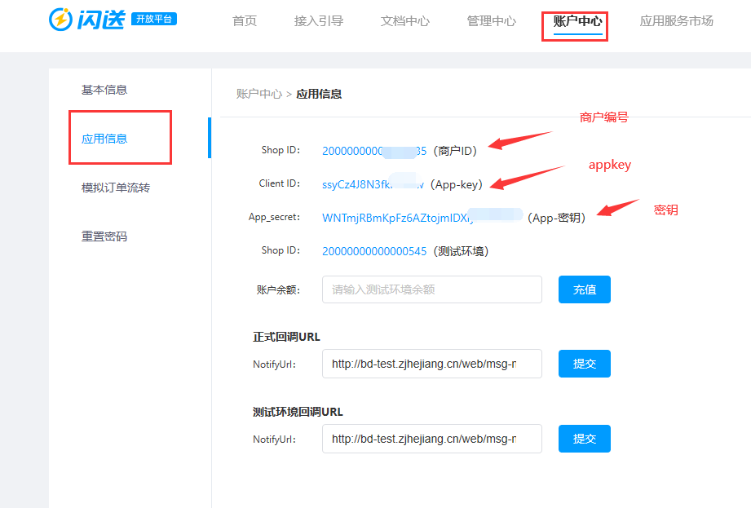
Task: Click the 开放平台 badge next to logo
Action: pos(154,19)
